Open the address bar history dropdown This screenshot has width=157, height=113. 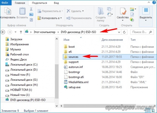click(119, 32)
